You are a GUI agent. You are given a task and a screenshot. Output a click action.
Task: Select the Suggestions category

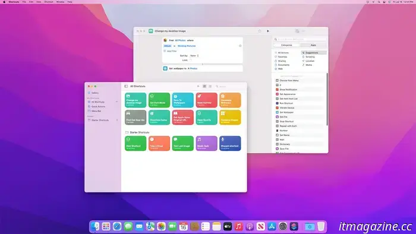click(314, 53)
